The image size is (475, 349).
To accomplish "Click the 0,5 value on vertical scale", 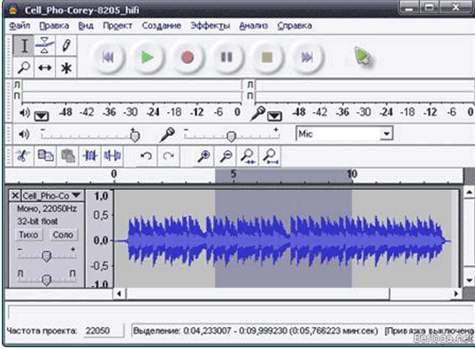I will click(101, 216).
